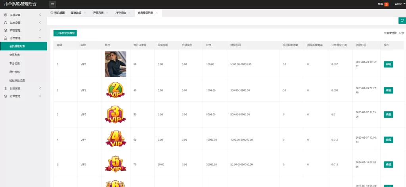Click the VIP1 photo thumbnail
The width and height of the screenshot is (406, 187).
coord(115,64)
